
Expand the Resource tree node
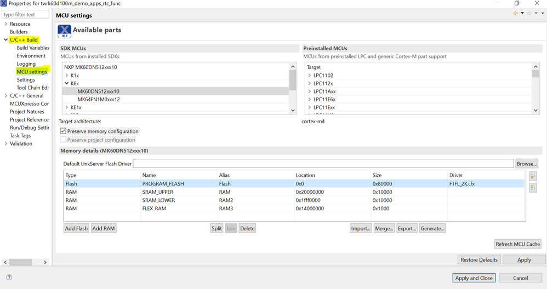tap(5, 24)
